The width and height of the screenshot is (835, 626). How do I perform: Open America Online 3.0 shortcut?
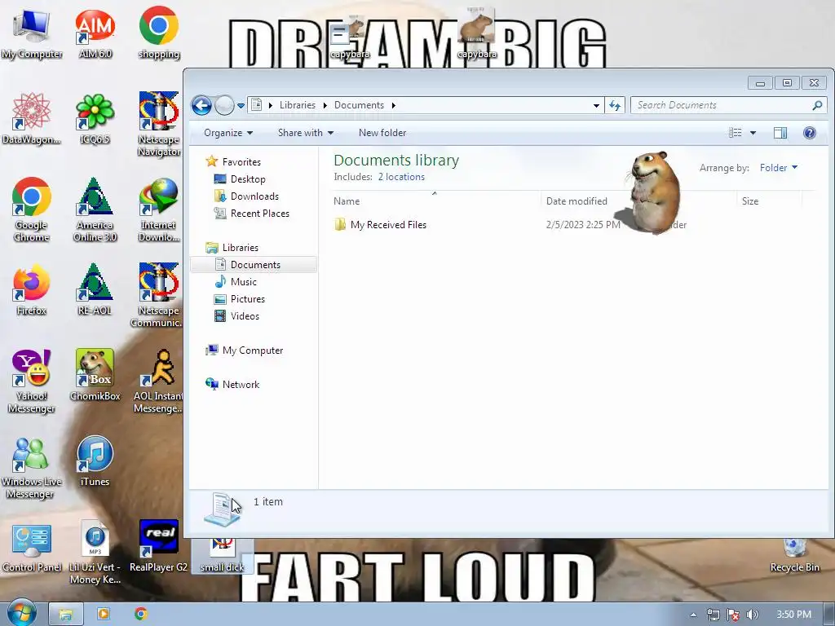pos(95,209)
